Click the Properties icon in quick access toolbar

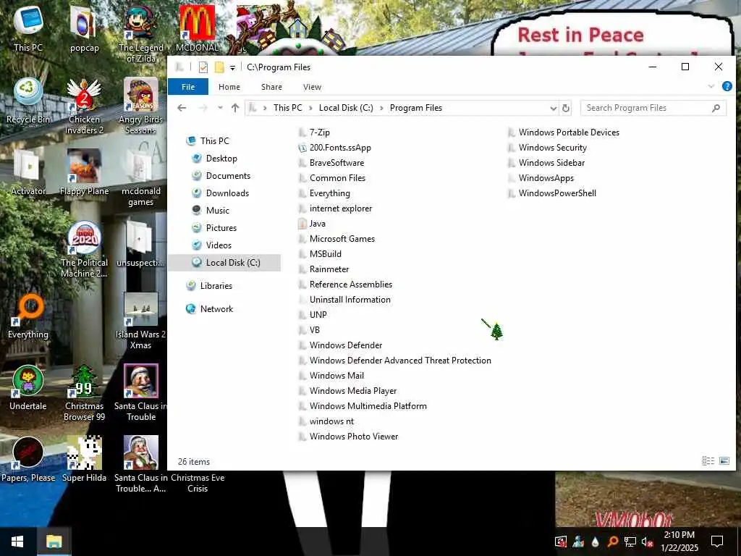point(203,67)
